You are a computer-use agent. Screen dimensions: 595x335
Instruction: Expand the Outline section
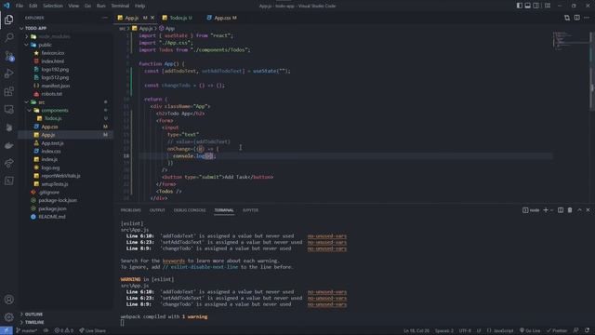pos(33,315)
